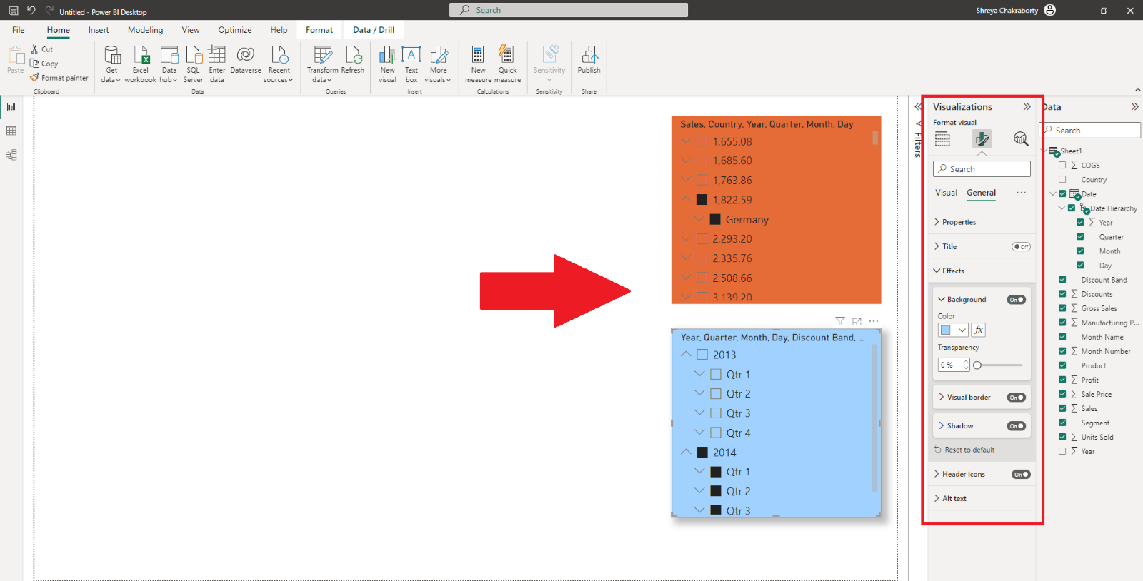This screenshot has height=581, width=1143.
Task: Click the fx conditional formatting button
Action: (979, 330)
